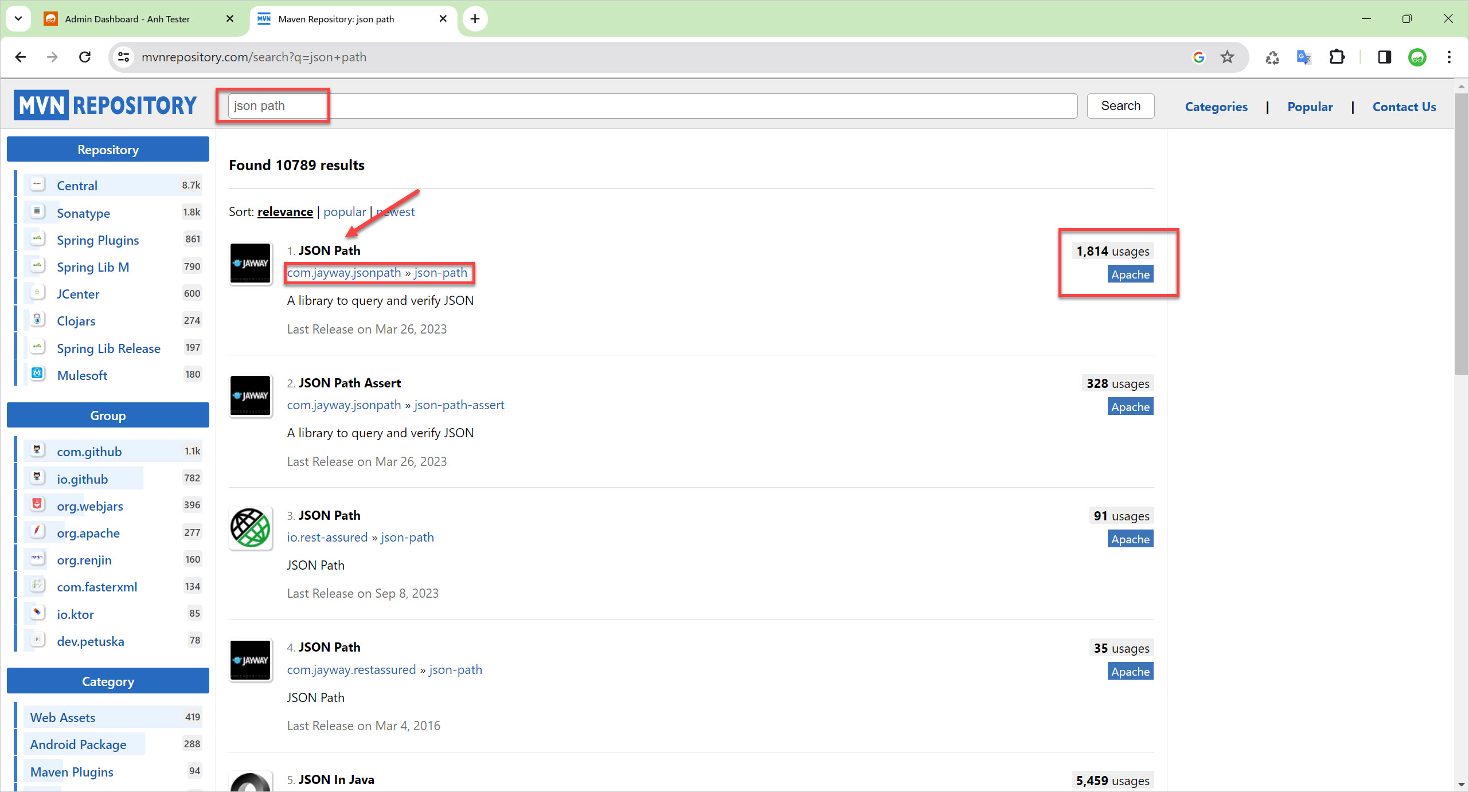Click the address bar URL

[x=254, y=57]
